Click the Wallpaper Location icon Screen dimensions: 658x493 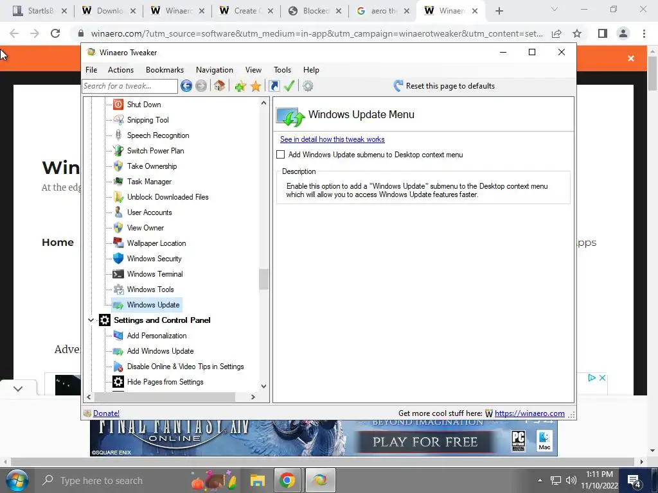[x=118, y=243]
